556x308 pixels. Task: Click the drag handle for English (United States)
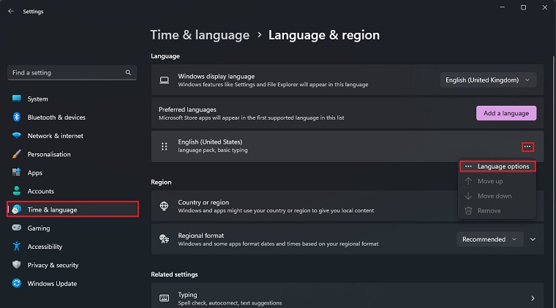[x=164, y=147]
